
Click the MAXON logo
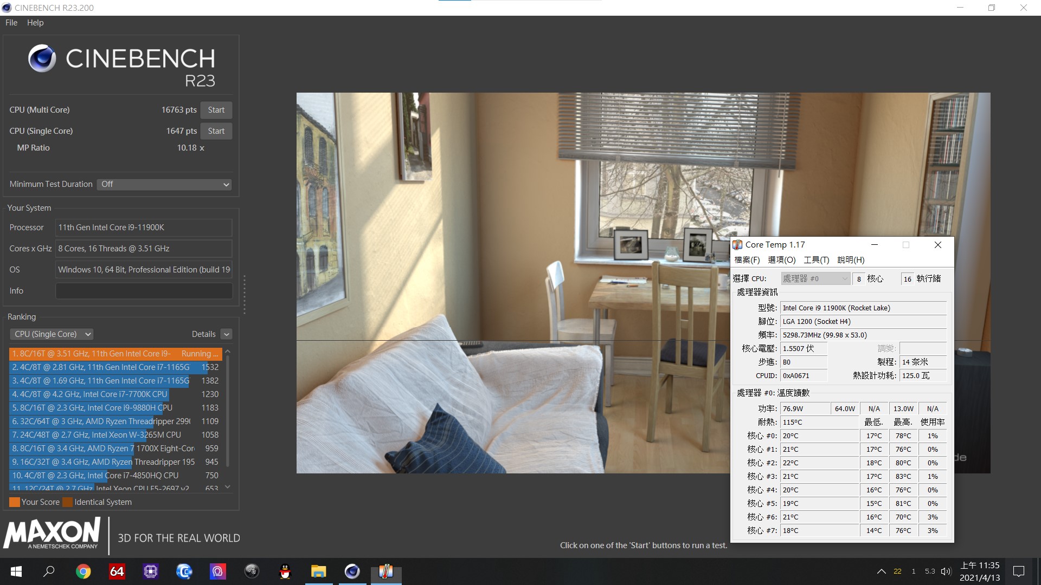(52, 533)
